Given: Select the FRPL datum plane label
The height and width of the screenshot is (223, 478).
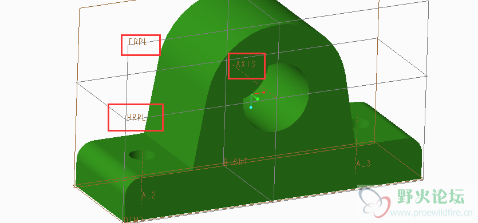Looking at the screenshot, I should point(138,42).
